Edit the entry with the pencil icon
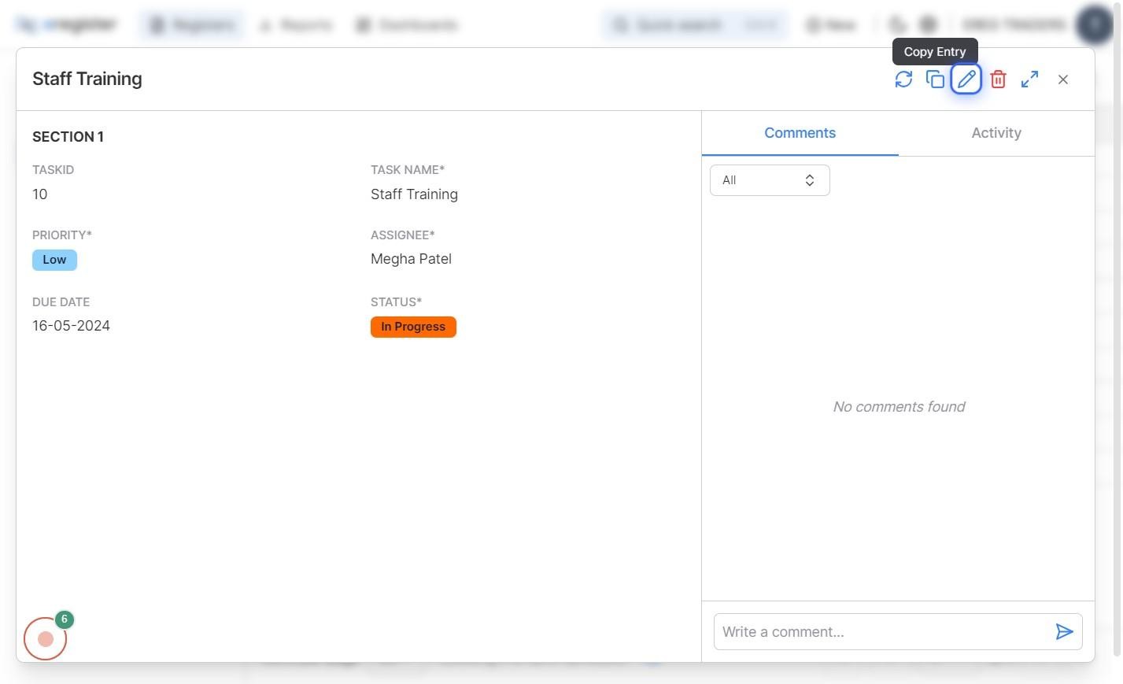The width and height of the screenshot is (1123, 684). click(966, 79)
